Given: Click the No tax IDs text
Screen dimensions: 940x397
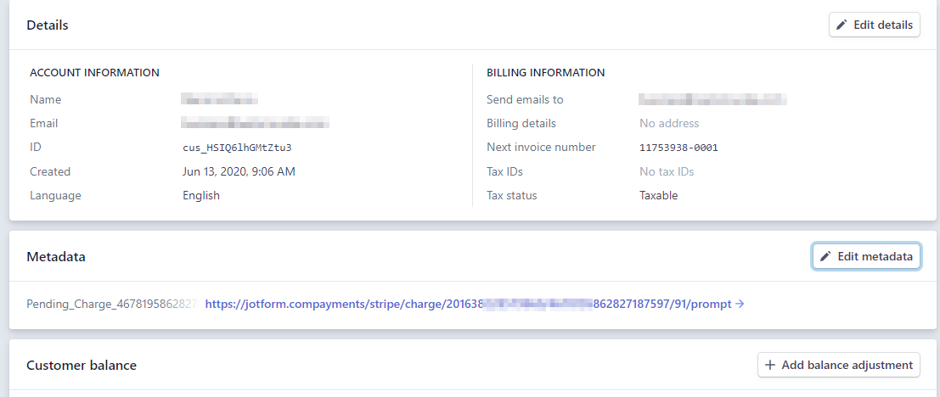Looking at the screenshot, I should coord(667,171).
